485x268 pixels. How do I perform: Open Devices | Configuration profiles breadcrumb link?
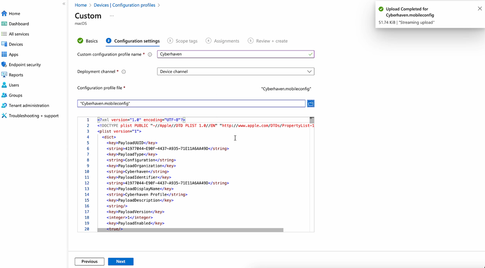pos(124,5)
